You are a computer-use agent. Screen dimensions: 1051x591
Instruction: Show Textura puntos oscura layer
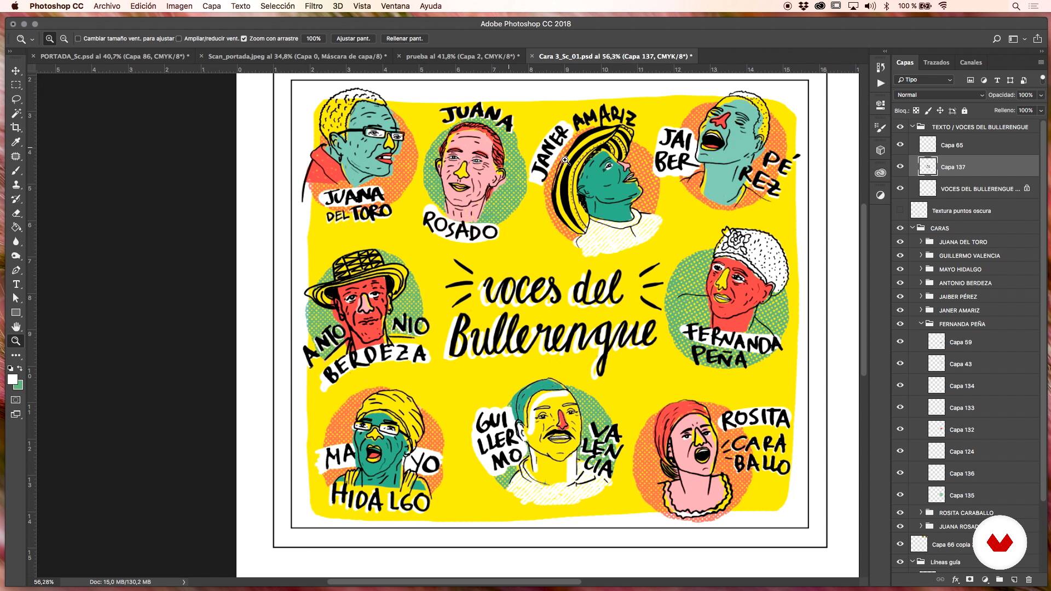pos(900,211)
